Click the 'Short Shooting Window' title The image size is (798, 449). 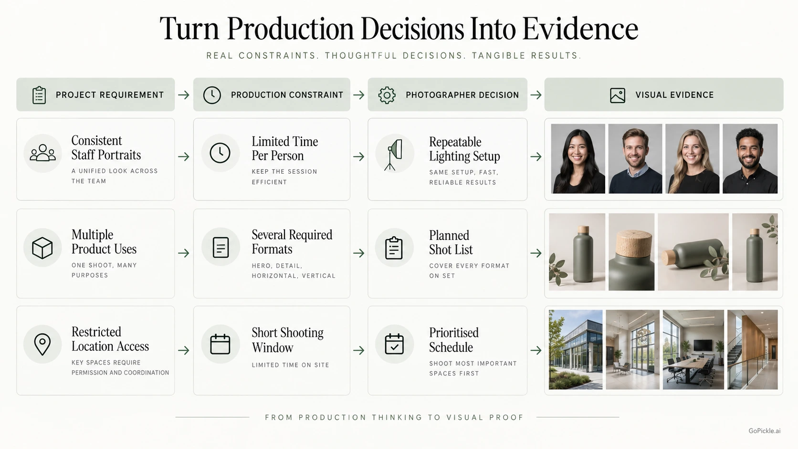(x=287, y=340)
